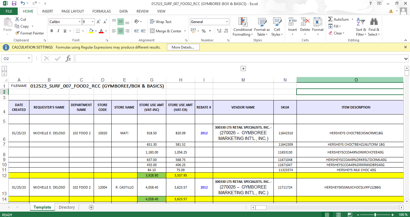Decrease font size with small A icon
The height and width of the screenshot is (217, 410).
(x=105, y=22)
